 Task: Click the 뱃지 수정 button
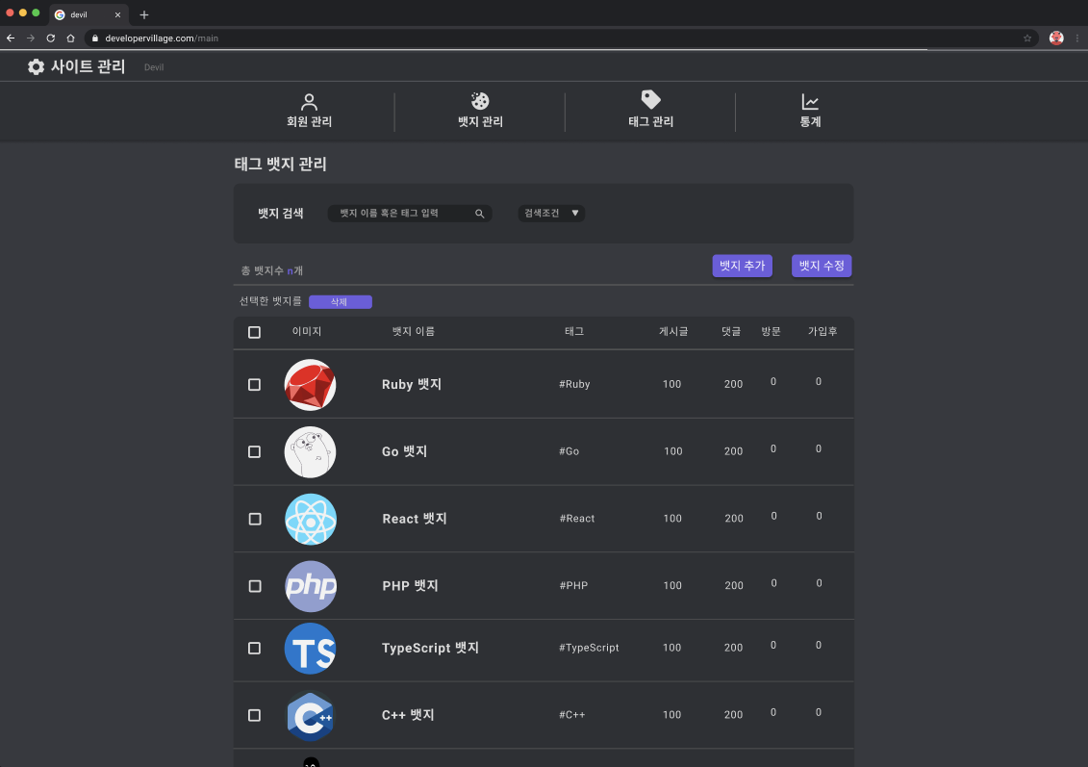[822, 266]
